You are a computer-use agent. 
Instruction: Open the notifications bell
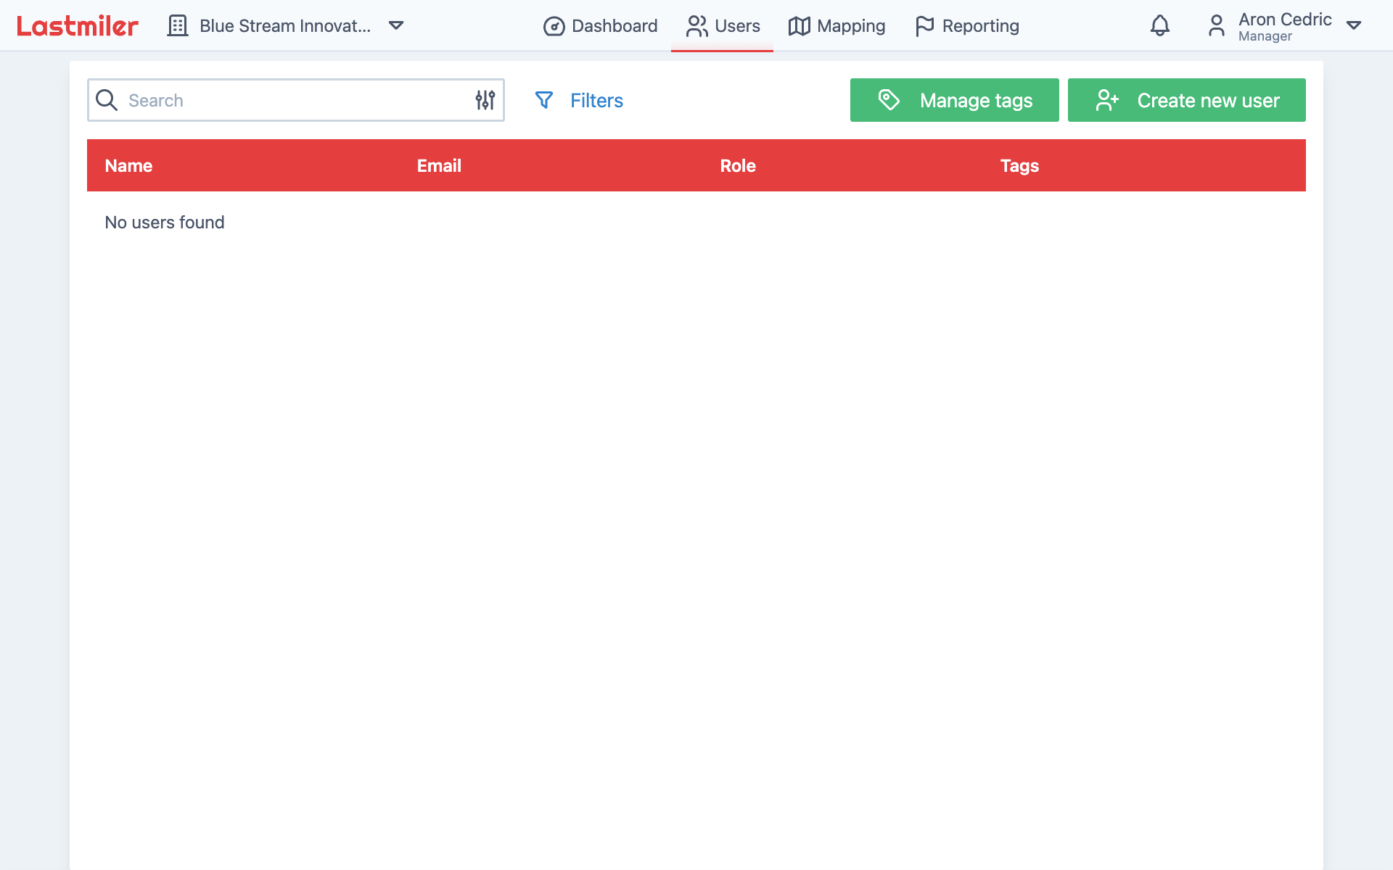pyautogui.click(x=1160, y=26)
